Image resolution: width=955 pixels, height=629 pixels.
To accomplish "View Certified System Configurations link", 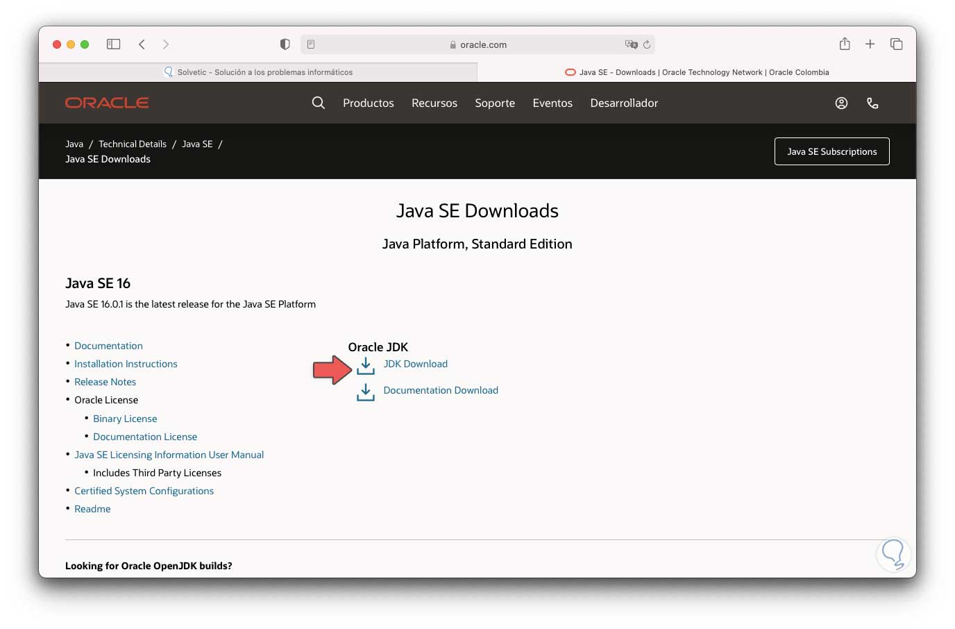I will coord(144,491).
